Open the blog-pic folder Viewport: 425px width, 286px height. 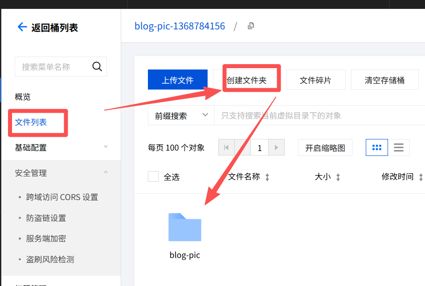coord(184,228)
